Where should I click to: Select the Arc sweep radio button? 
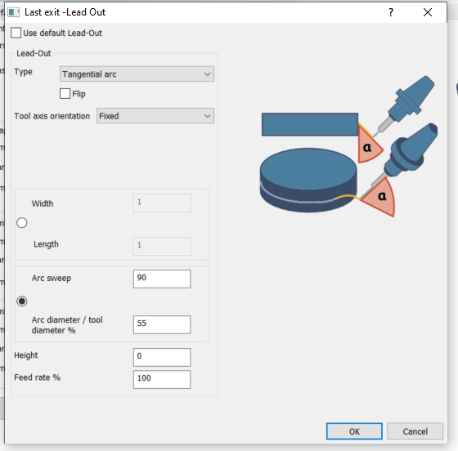click(x=22, y=301)
